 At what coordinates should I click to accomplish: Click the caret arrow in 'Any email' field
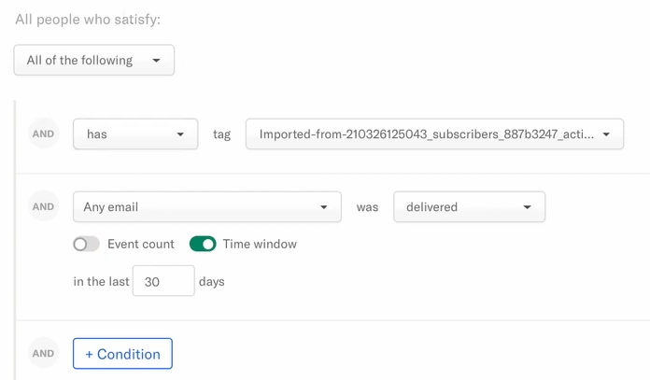click(324, 207)
